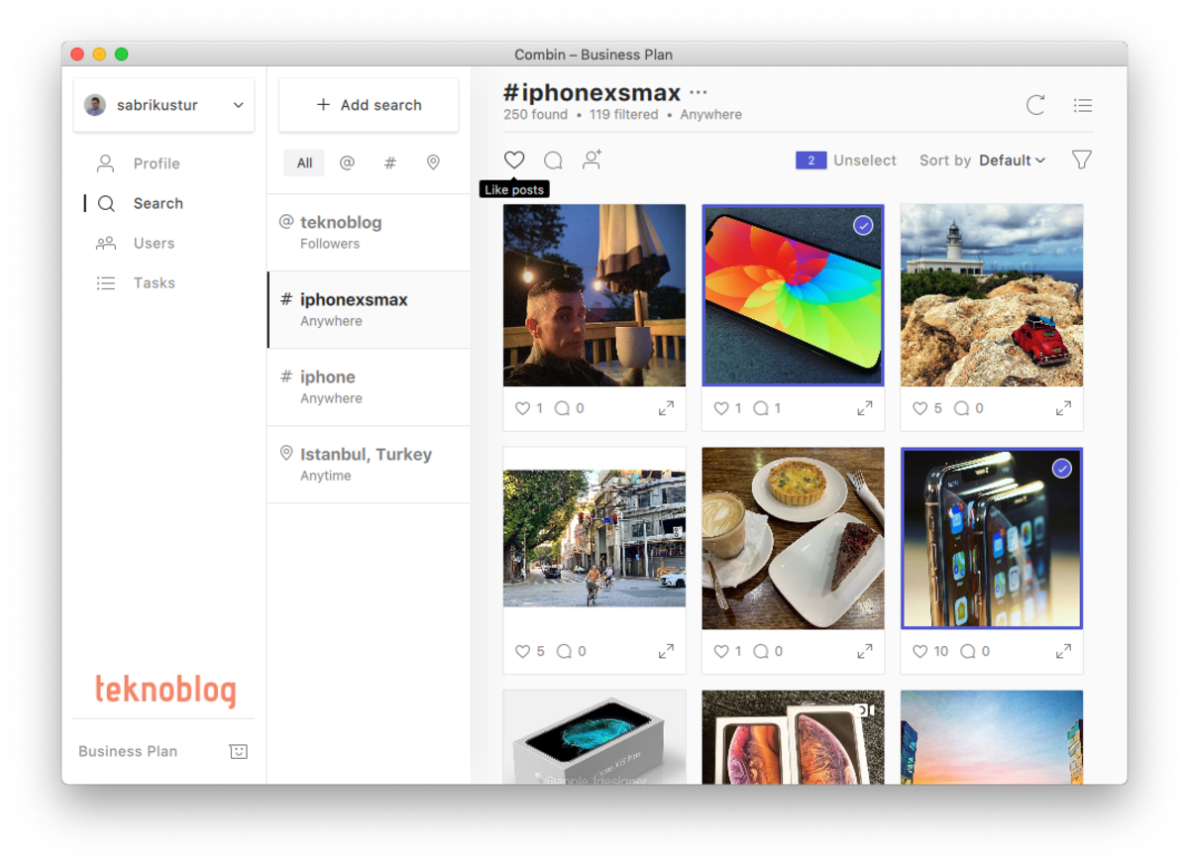This screenshot has width=1189, height=866.
Task: Switch to list view icon
Action: click(x=1083, y=105)
